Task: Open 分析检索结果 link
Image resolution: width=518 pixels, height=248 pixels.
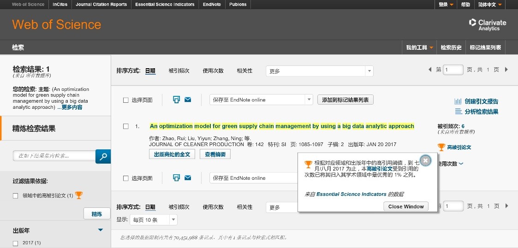Action: 476,112
